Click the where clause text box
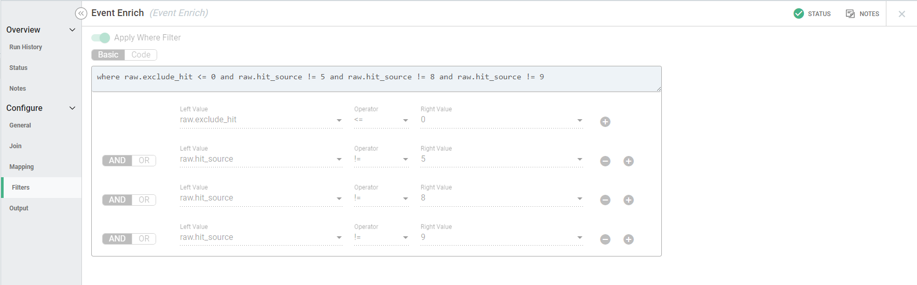 tap(376, 78)
